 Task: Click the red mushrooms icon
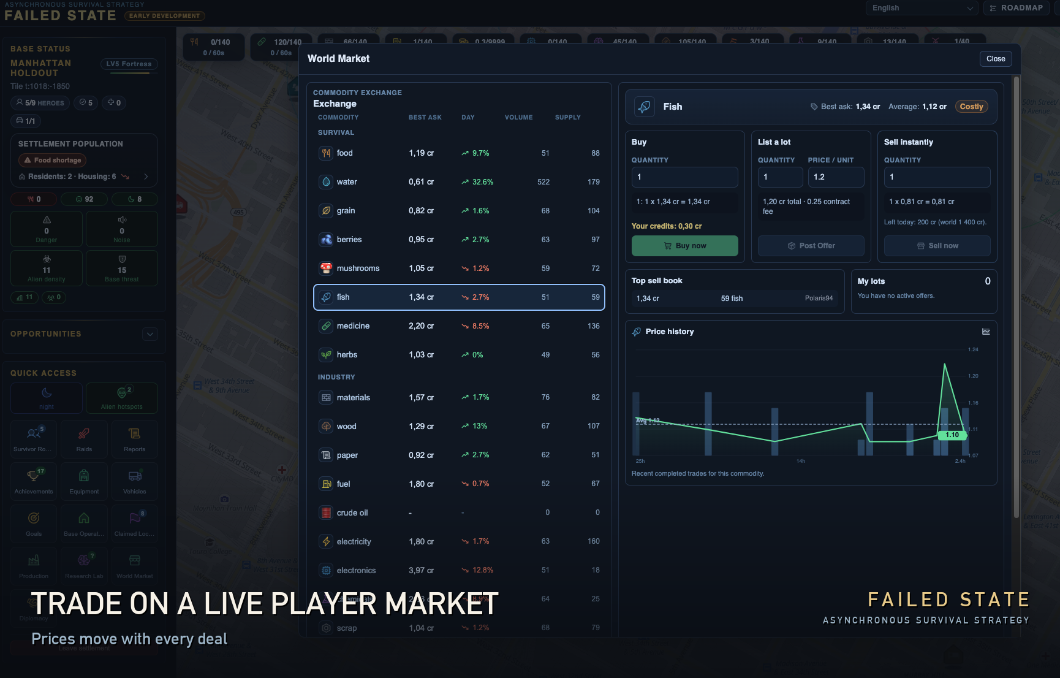tap(326, 269)
